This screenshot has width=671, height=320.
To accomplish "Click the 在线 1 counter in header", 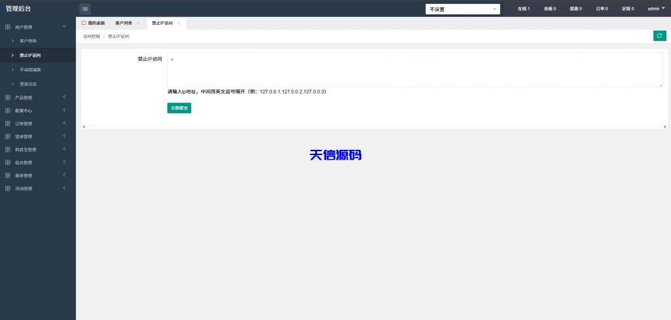I will point(523,9).
